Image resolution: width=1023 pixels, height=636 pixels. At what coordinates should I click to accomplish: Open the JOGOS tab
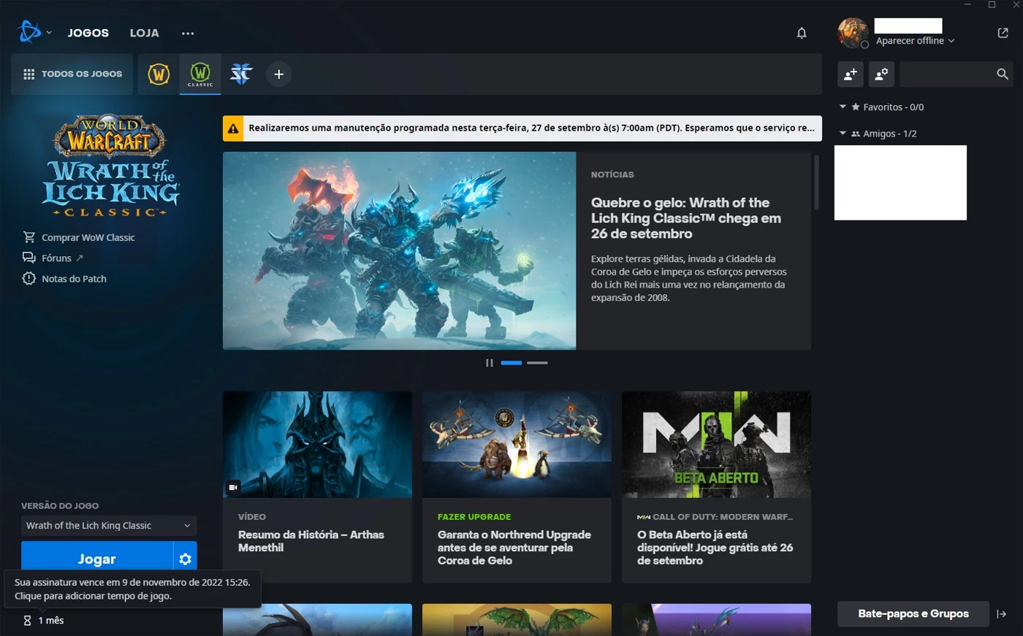click(x=88, y=33)
